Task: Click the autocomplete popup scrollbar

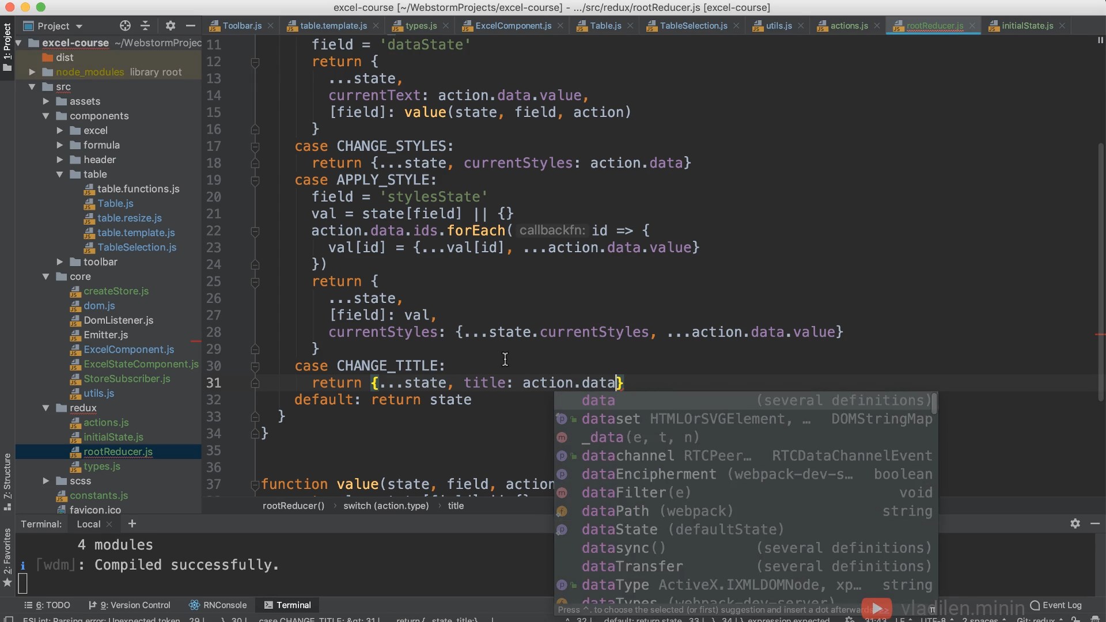Action: (x=934, y=403)
